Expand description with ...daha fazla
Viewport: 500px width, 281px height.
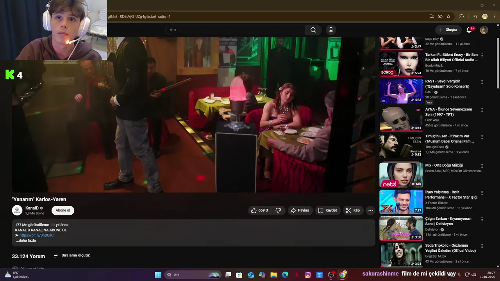tap(26, 240)
